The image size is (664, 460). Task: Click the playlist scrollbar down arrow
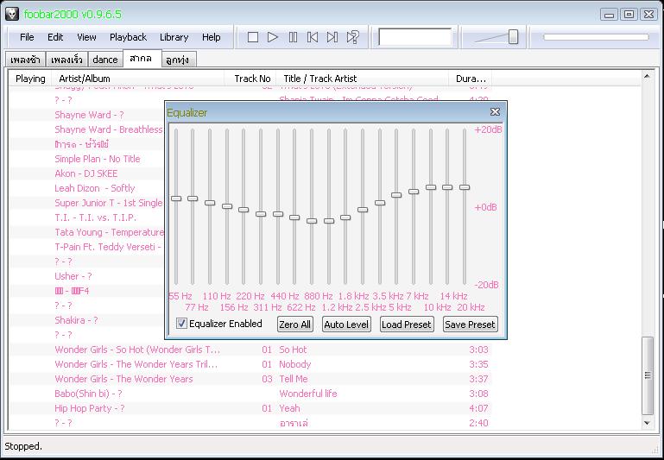(x=647, y=422)
